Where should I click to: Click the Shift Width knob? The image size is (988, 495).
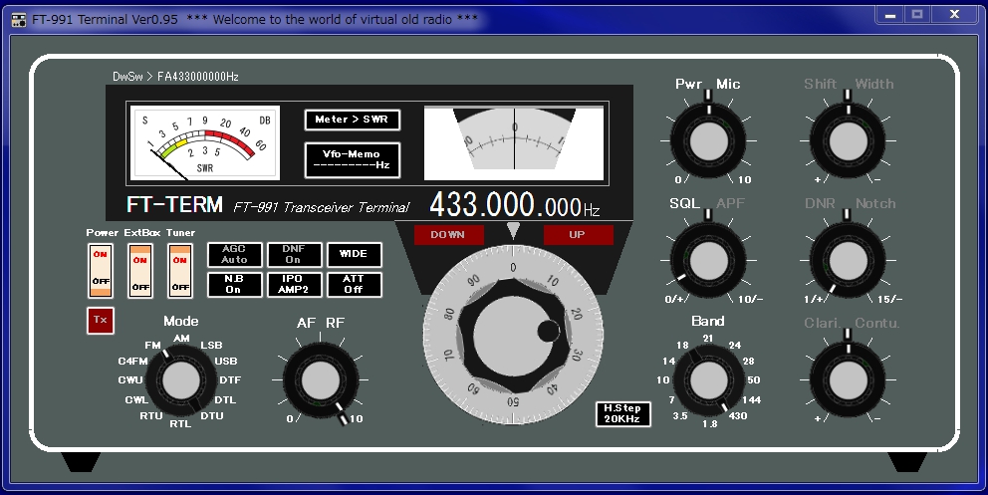click(x=849, y=141)
